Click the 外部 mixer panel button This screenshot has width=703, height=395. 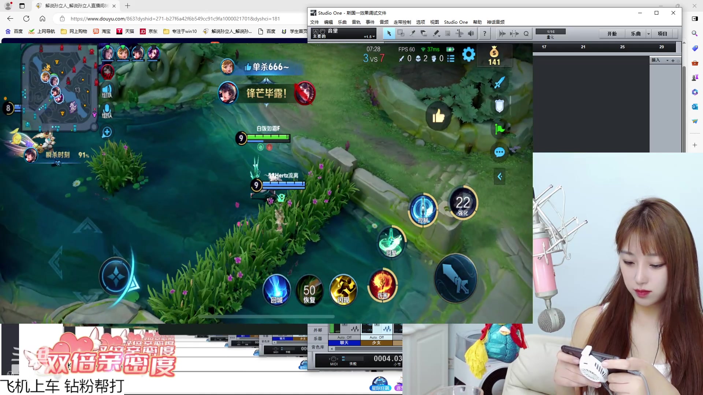(317, 330)
